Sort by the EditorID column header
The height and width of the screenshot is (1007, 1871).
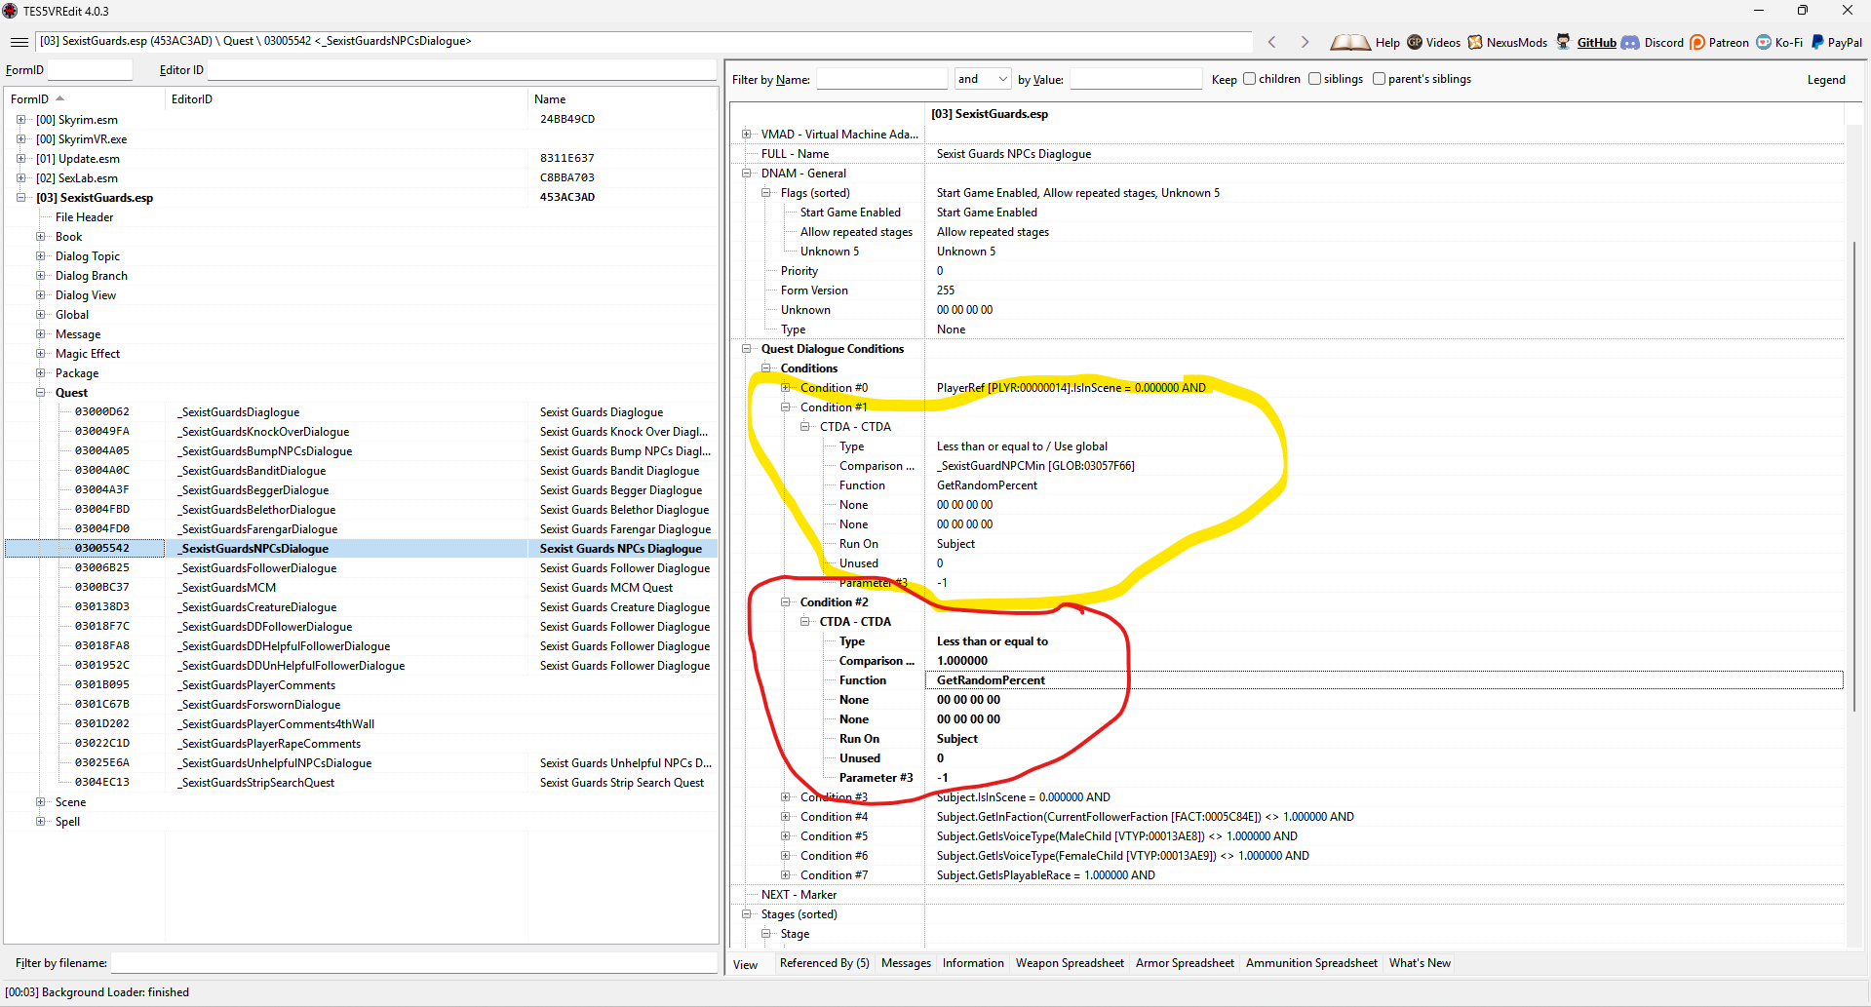[346, 99]
